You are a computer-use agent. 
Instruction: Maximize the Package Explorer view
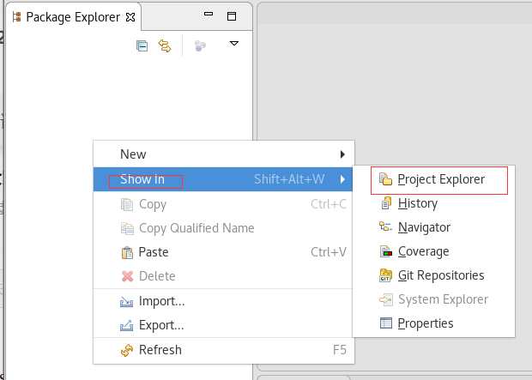pyautogui.click(x=232, y=16)
